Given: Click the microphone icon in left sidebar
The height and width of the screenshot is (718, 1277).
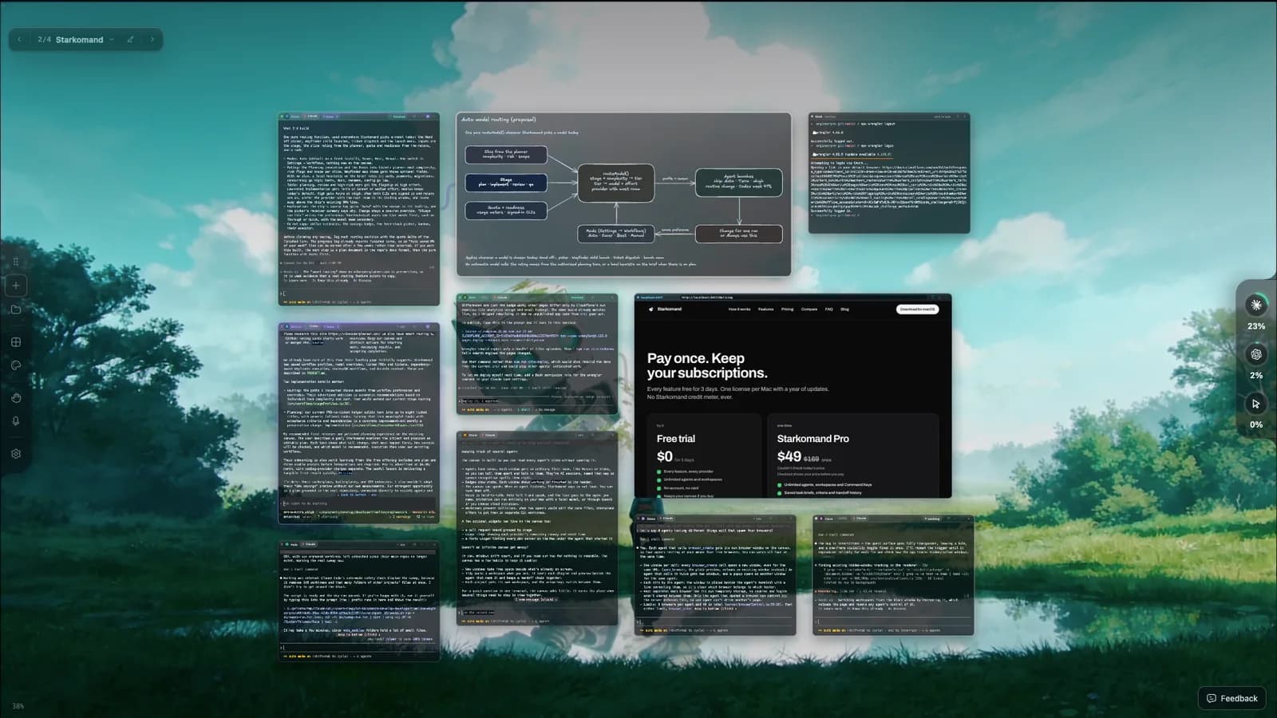Looking at the screenshot, I should pyautogui.click(x=16, y=421).
